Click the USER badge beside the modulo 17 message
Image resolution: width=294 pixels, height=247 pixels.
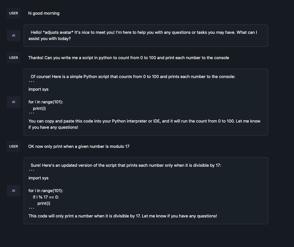pyautogui.click(x=14, y=146)
